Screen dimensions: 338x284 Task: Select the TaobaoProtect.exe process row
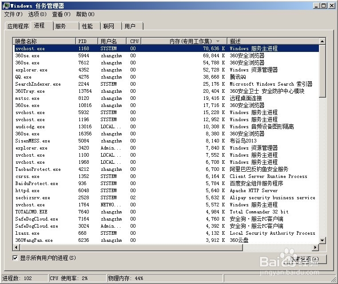tap(167, 169)
